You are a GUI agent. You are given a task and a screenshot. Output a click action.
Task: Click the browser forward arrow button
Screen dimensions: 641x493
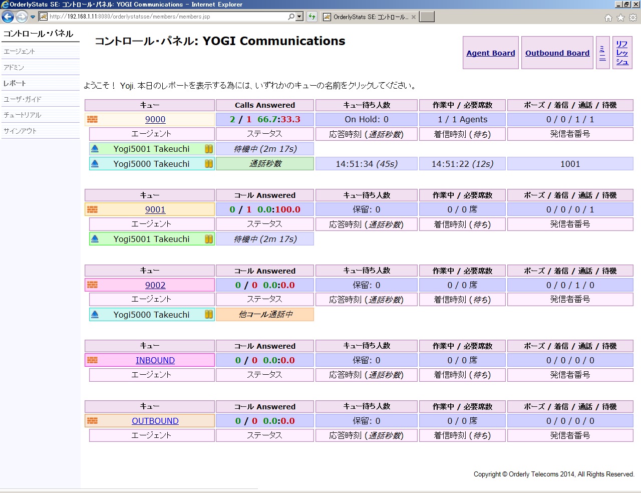tap(22, 17)
